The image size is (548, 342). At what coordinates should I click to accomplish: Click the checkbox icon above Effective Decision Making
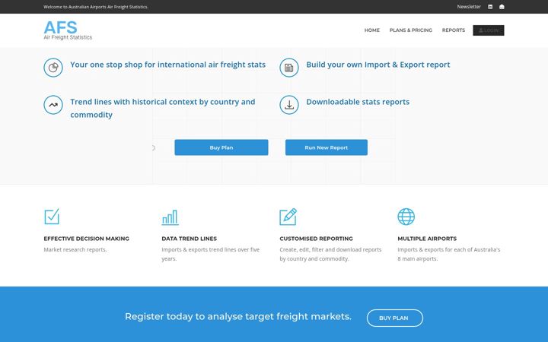click(52, 217)
